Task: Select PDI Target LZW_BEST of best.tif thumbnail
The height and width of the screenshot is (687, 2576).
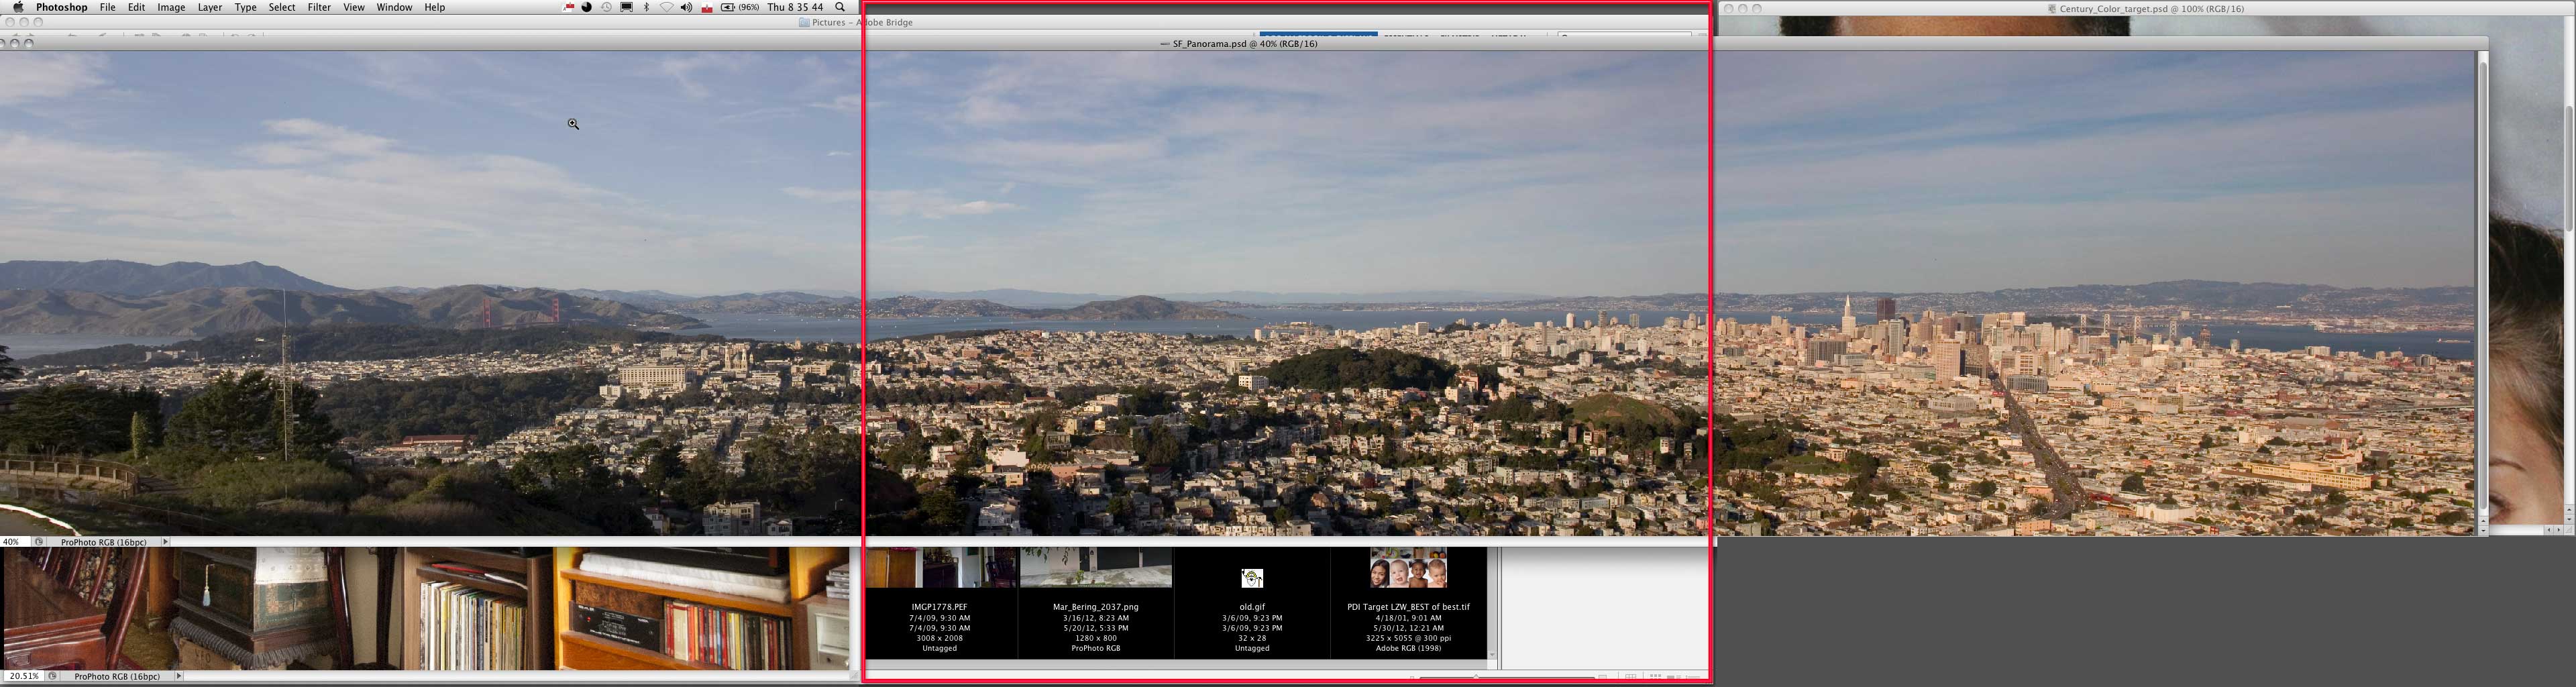Action: click(x=1408, y=567)
